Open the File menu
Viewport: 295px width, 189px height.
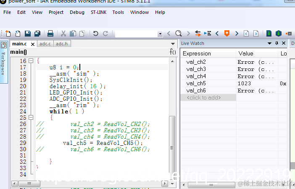[x=7, y=12]
